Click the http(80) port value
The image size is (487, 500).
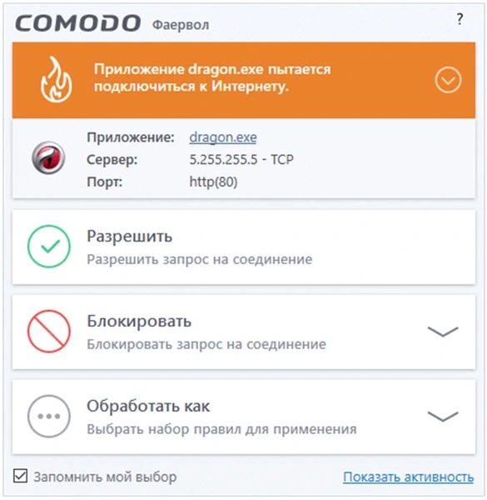[x=213, y=182]
